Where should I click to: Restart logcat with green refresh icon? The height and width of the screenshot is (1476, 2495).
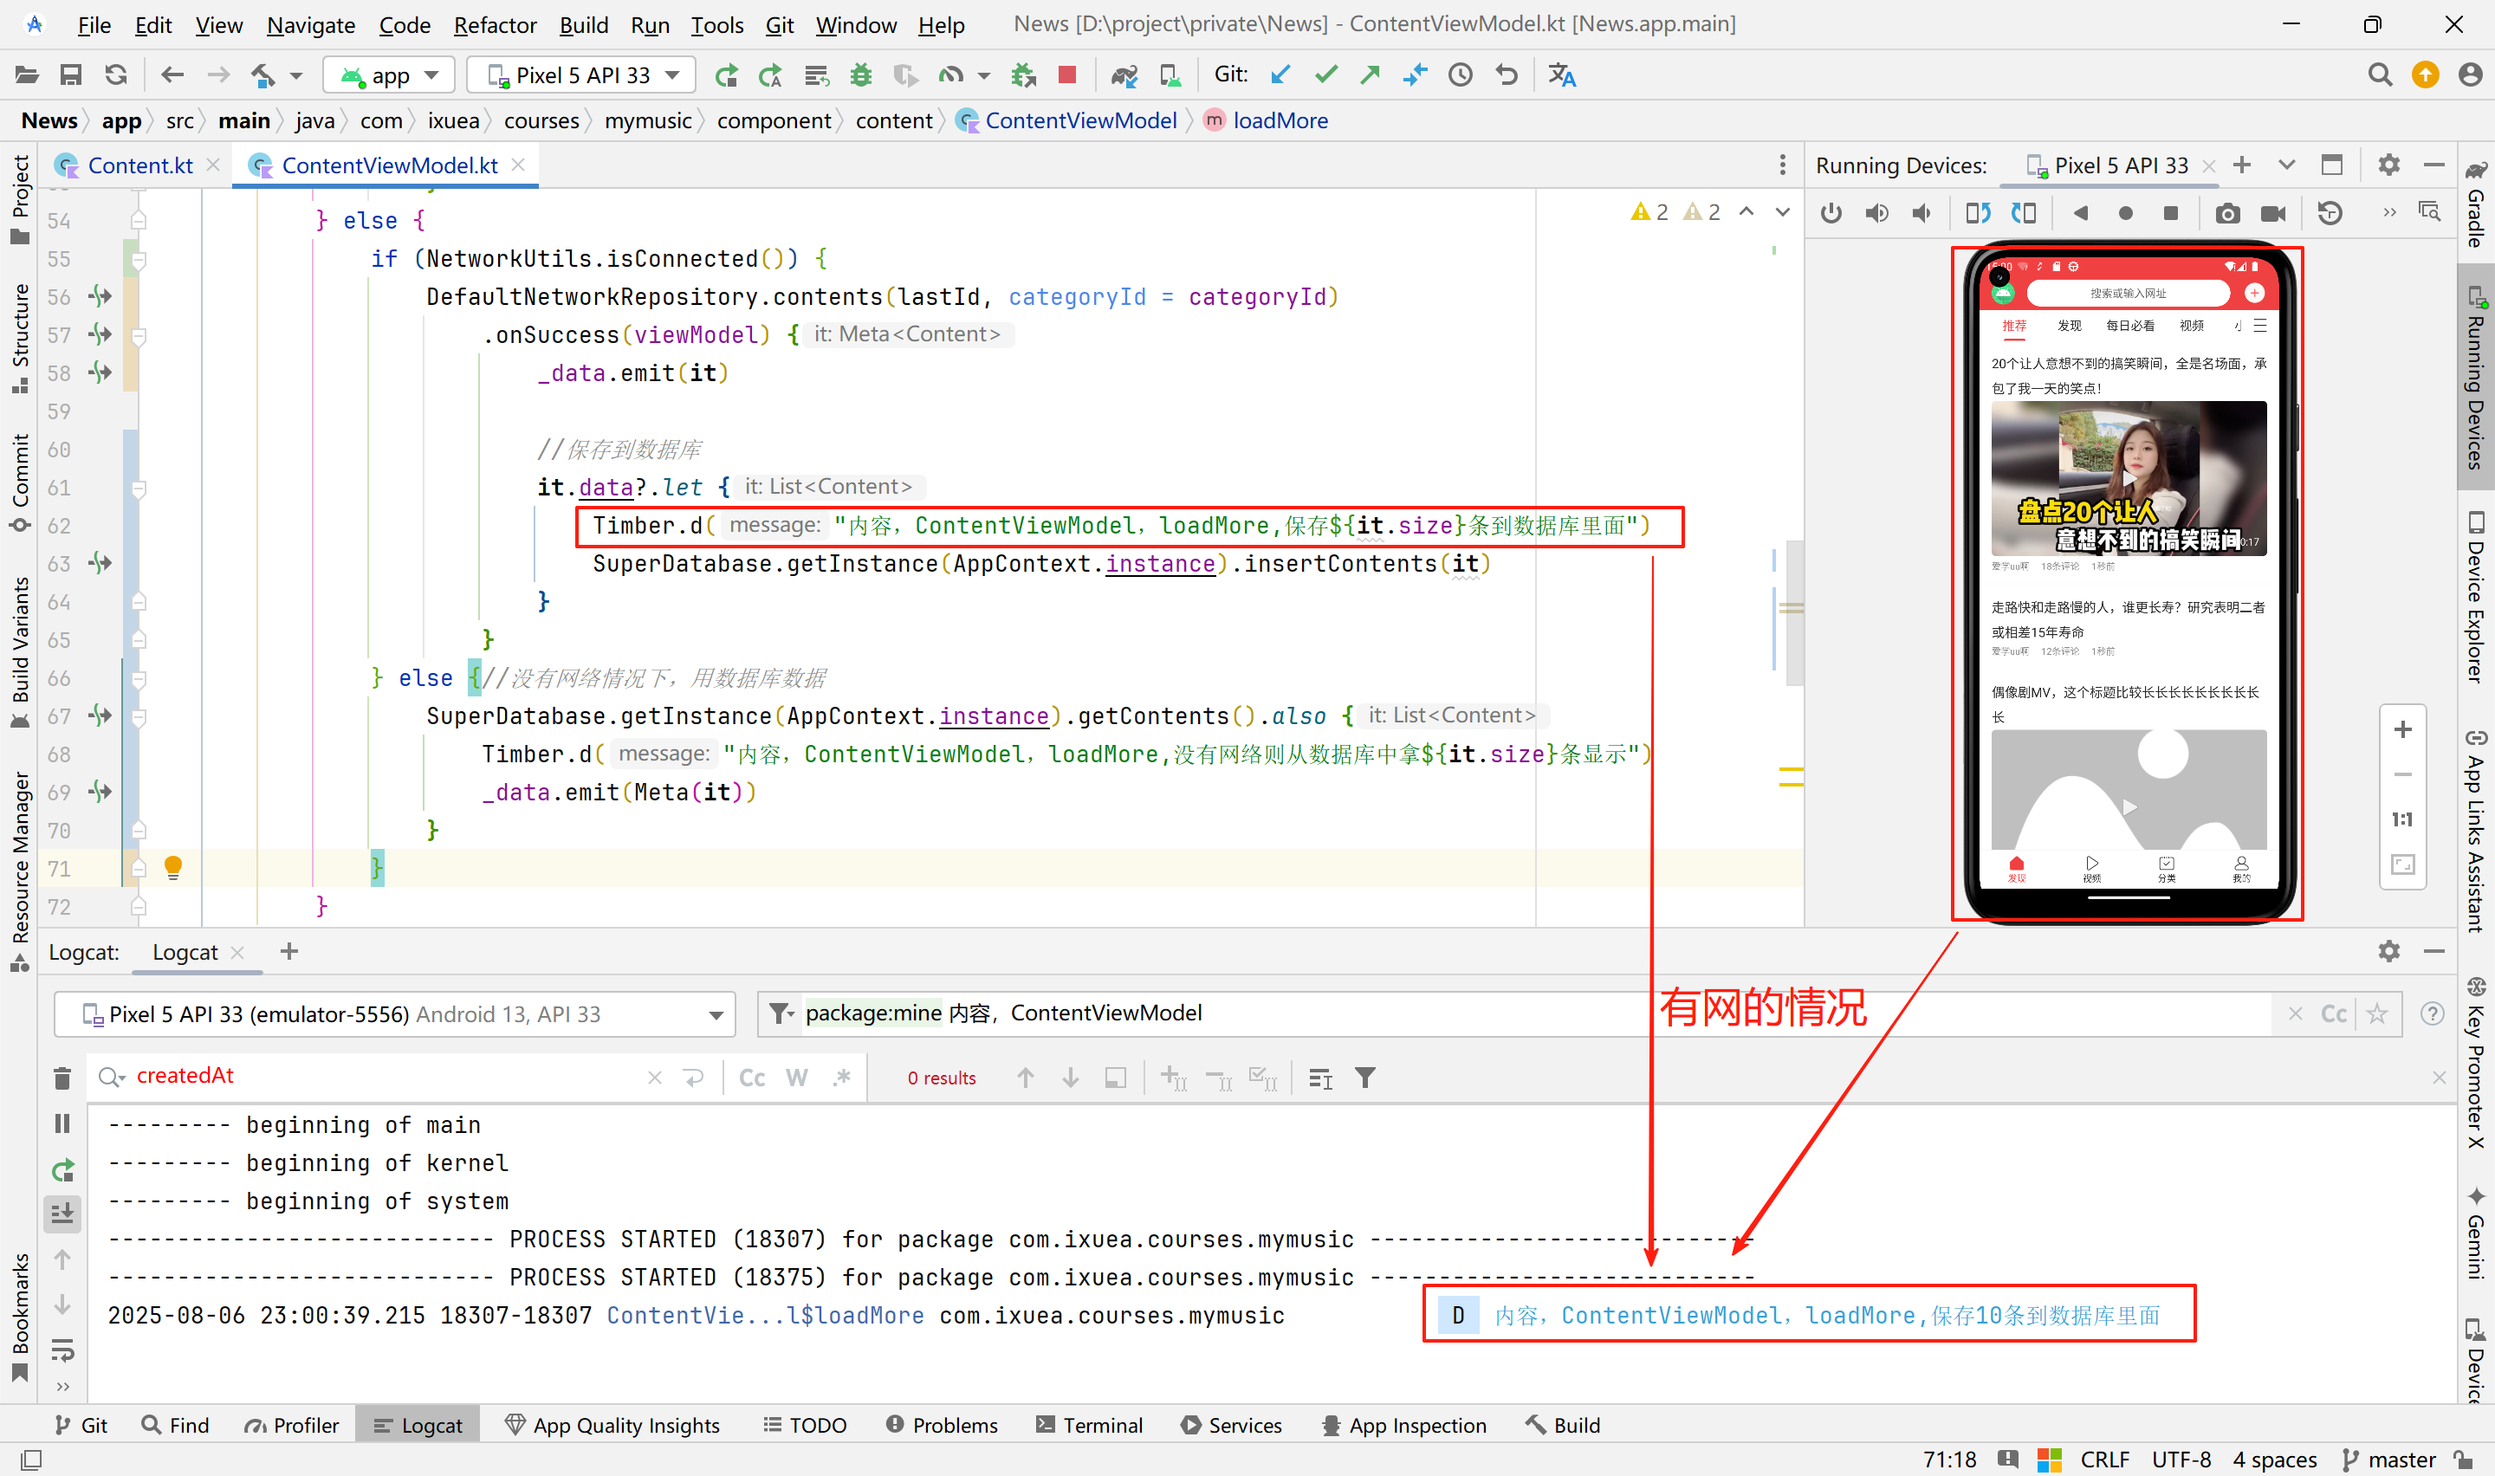tap(62, 1169)
